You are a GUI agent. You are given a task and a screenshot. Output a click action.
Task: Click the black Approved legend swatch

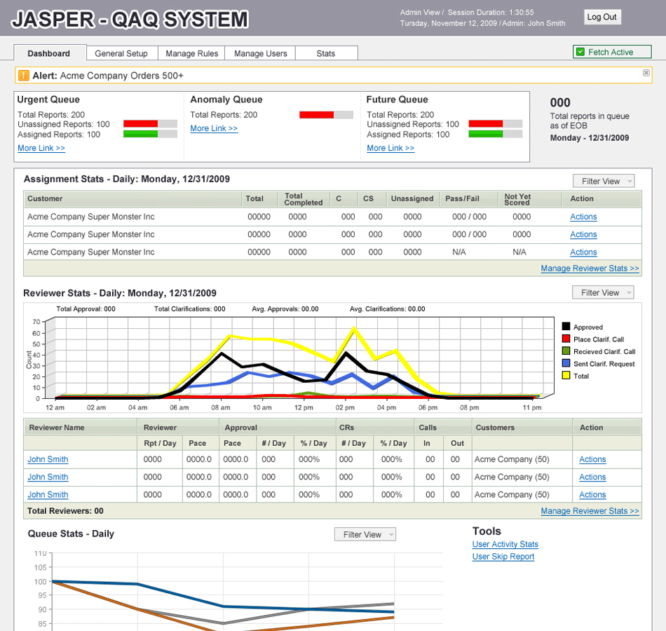[x=566, y=327]
